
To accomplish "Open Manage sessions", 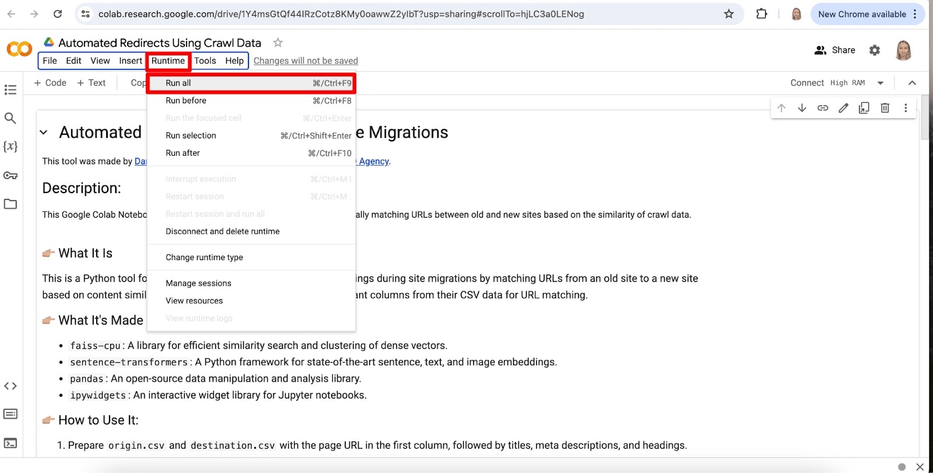I will click(251, 283).
